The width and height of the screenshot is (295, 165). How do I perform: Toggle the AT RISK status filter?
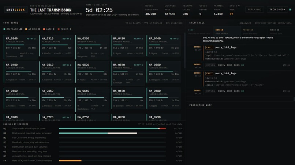[x=33, y=29]
